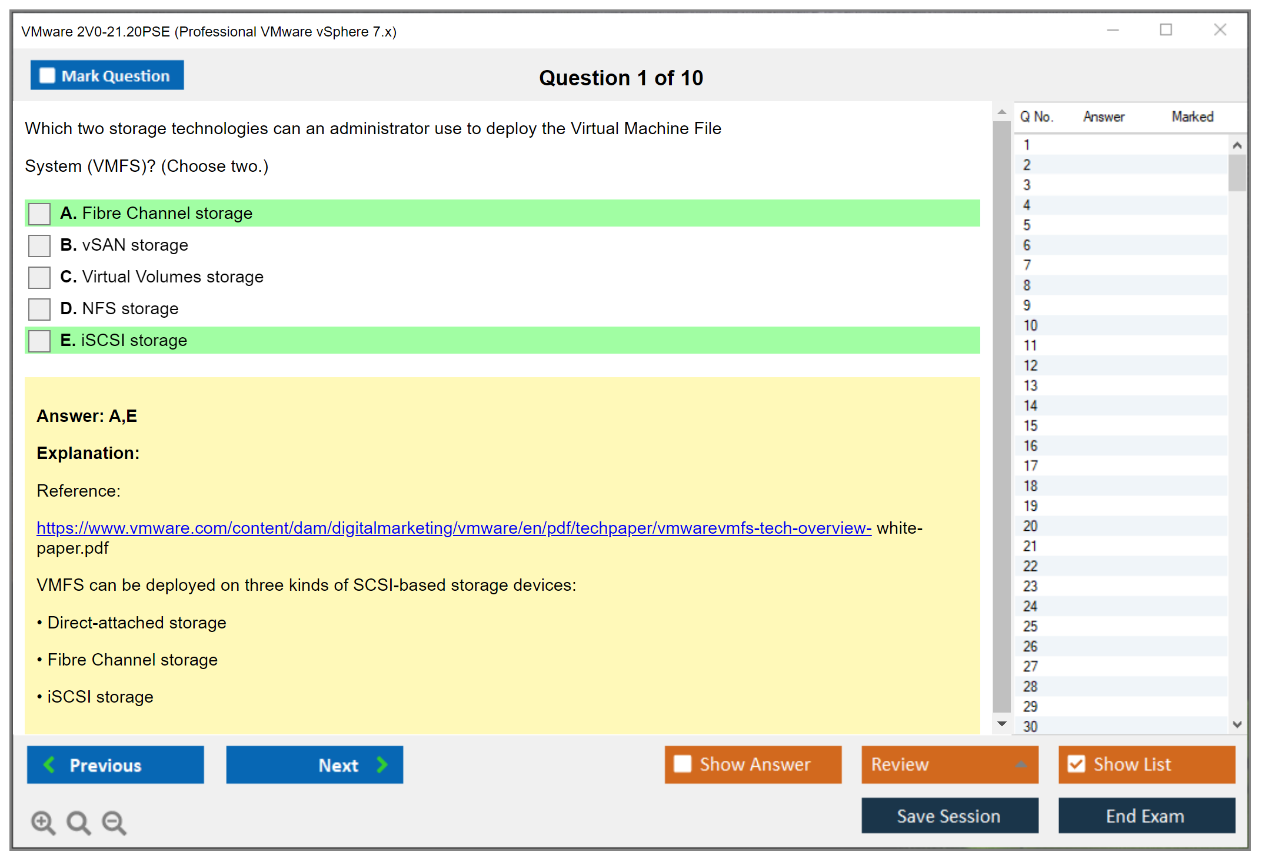1265x865 pixels.
Task: Check option A Fibre Channel storage
Action: (x=39, y=214)
